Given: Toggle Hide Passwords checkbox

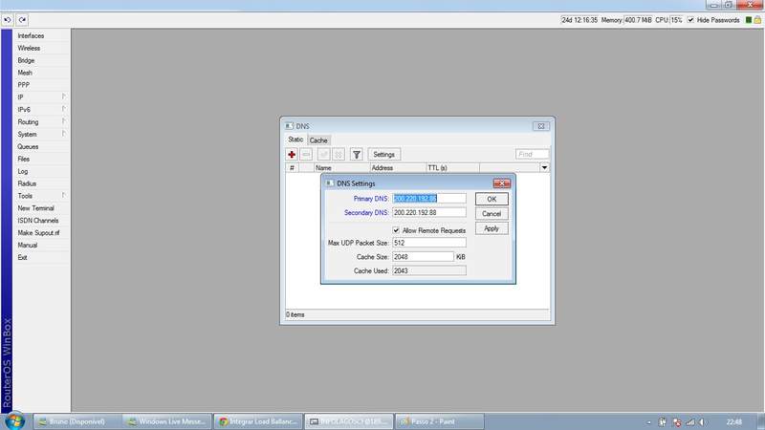Looking at the screenshot, I should click(690, 20).
